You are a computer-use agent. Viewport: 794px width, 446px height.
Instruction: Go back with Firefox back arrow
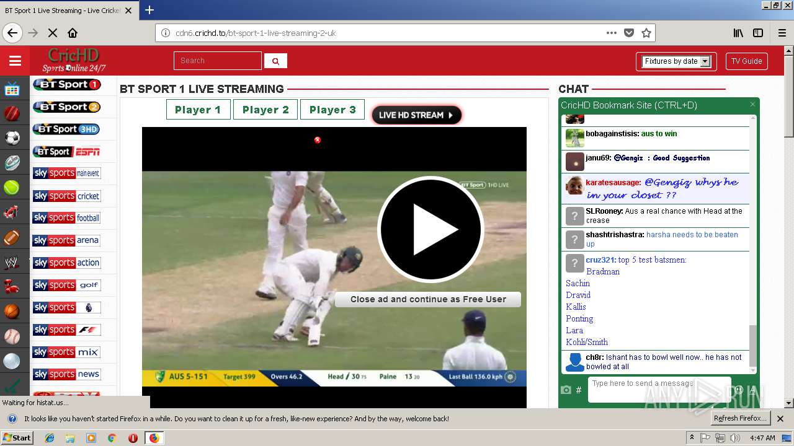pos(12,33)
